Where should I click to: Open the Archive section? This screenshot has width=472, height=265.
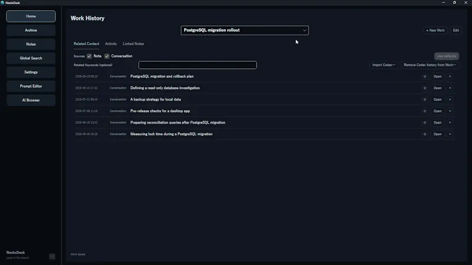click(x=31, y=31)
